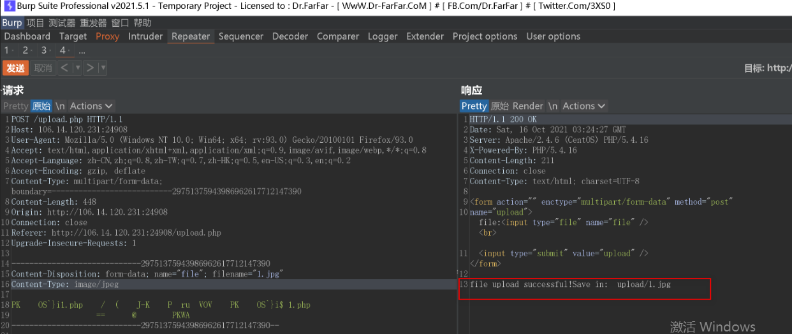Click the 目标 target host label
The height and width of the screenshot is (334, 792).
[767, 68]
